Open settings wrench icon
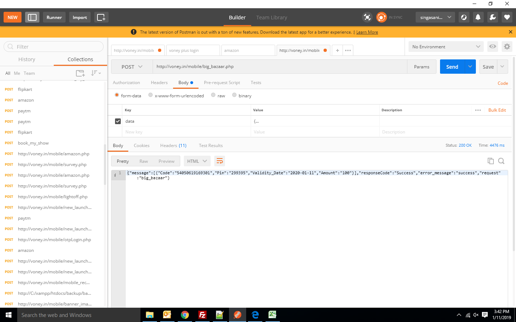Image resolution: width=516 pixels, height=322 pixels. tap(493, 17)
